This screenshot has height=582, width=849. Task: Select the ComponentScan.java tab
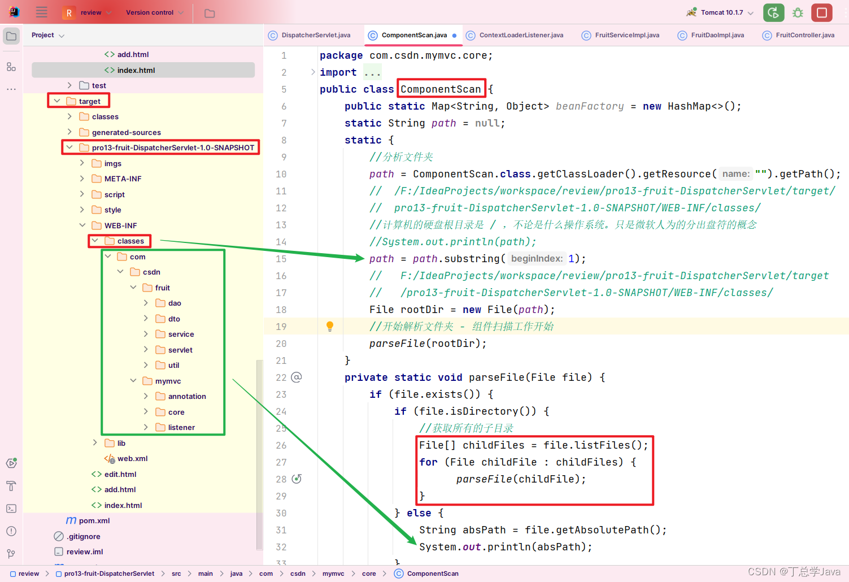[413, 35]
